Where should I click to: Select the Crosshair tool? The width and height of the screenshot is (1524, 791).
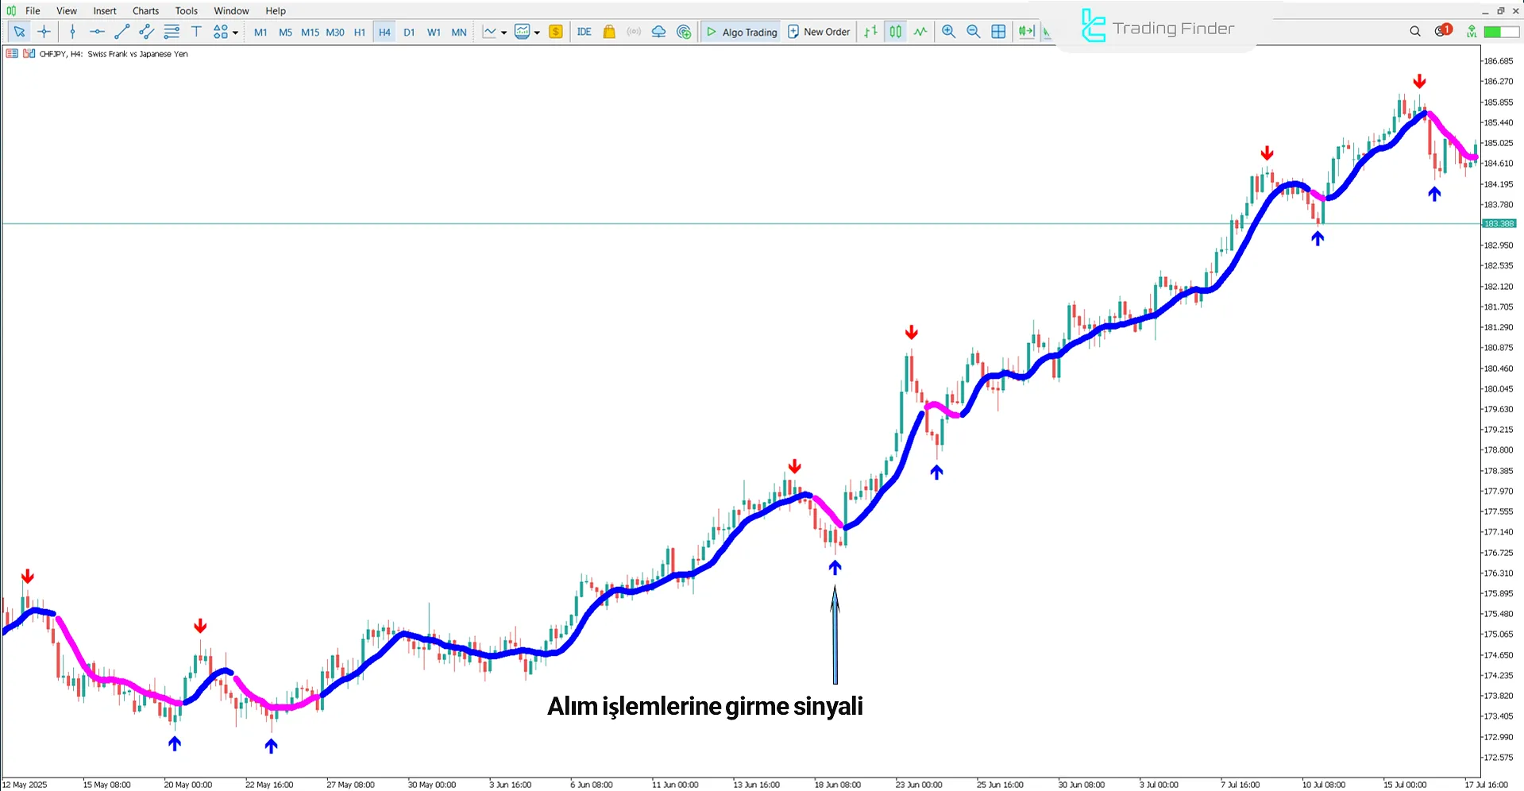pos(44,32)
